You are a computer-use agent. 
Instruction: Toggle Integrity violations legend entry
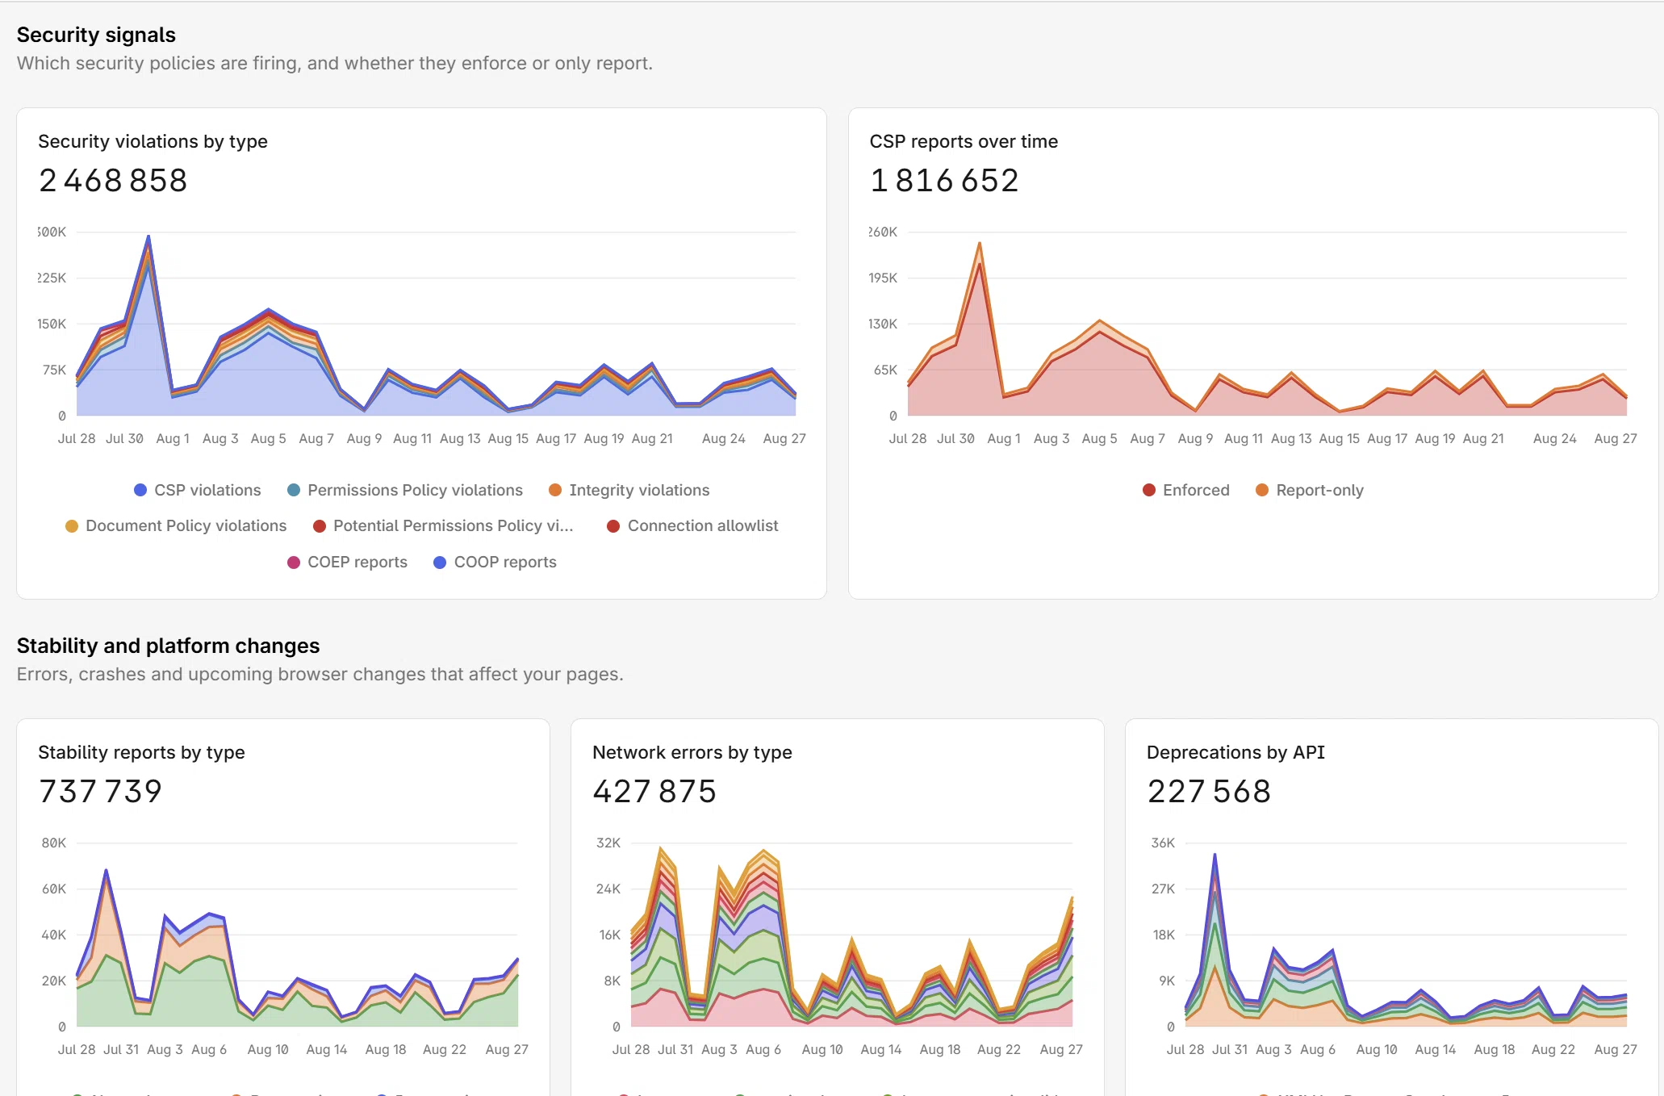(629, 490)
